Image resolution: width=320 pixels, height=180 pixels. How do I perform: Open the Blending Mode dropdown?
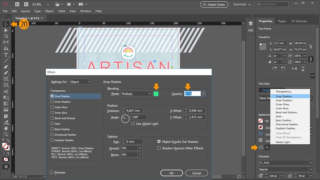point(136,94)
